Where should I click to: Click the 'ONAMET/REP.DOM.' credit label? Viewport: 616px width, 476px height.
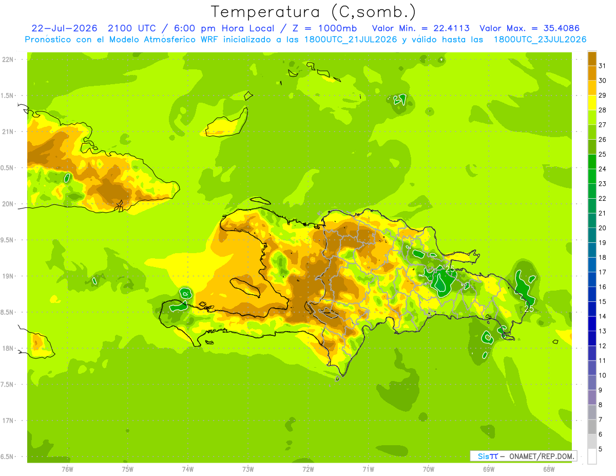pyautogui.click(x=541, y=456)
